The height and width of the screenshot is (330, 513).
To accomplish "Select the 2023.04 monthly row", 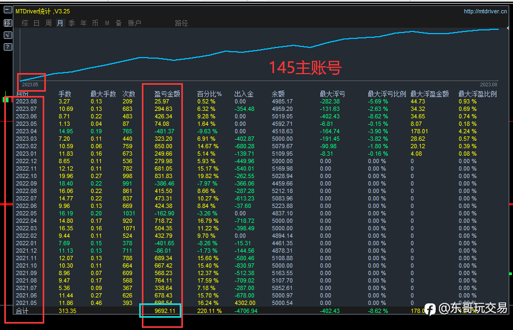I will pyautogui.click(x=256, y=131).
